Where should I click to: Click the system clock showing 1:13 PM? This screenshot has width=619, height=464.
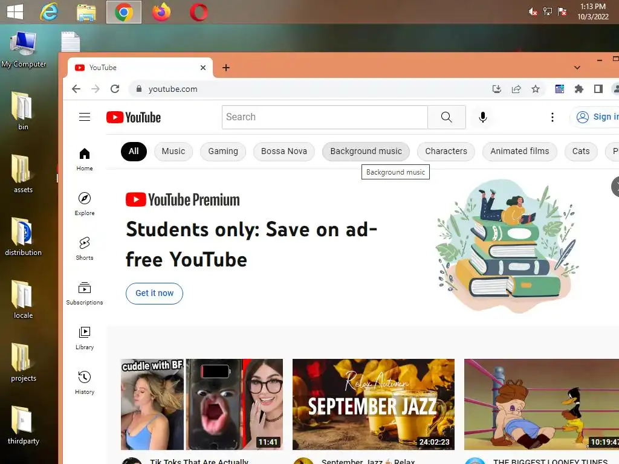[592, 11]
